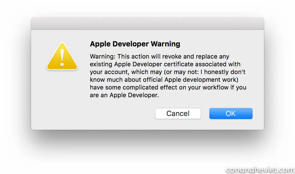Click the warning message starting 'Warning: This action will revoke'
Viewport: 295px width, 174px height.
coord(168,76)
